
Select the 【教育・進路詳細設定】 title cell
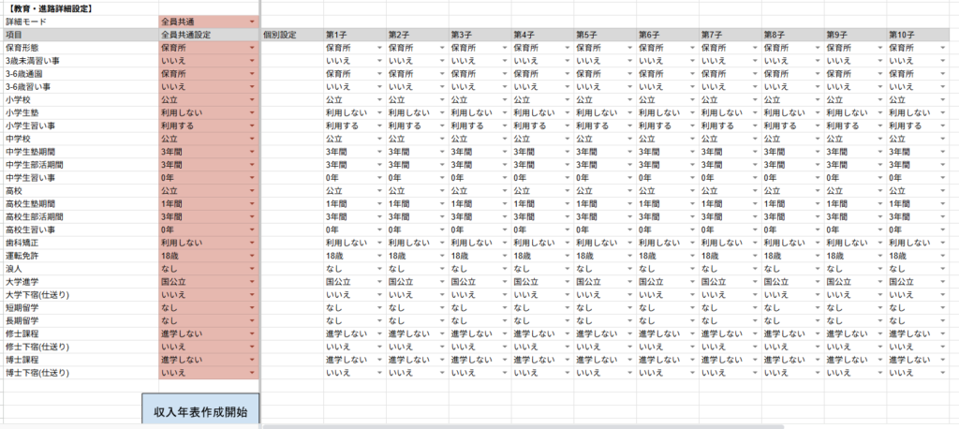click(x=56, y=8)
